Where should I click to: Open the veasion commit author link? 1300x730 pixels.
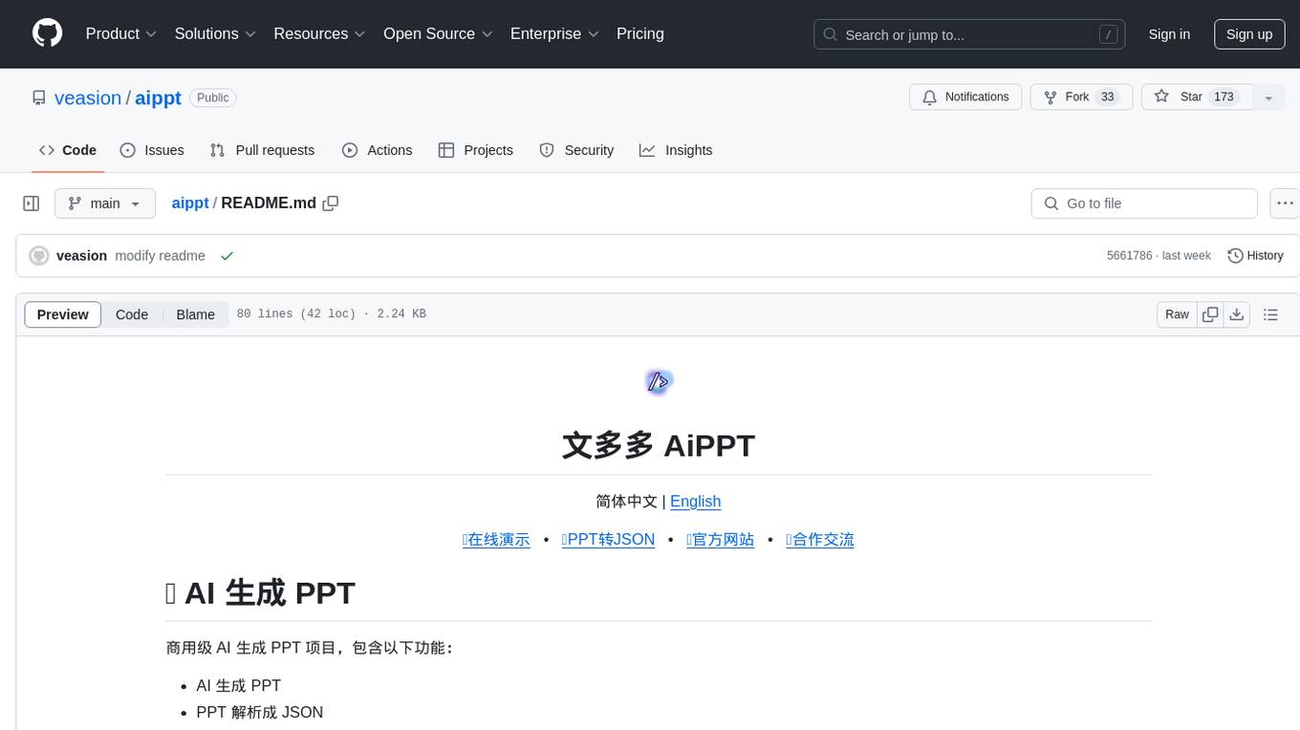point(81,256)
